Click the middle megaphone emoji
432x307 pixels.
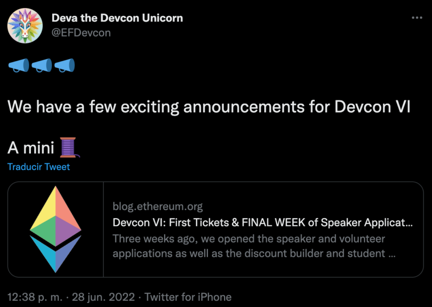42,65
